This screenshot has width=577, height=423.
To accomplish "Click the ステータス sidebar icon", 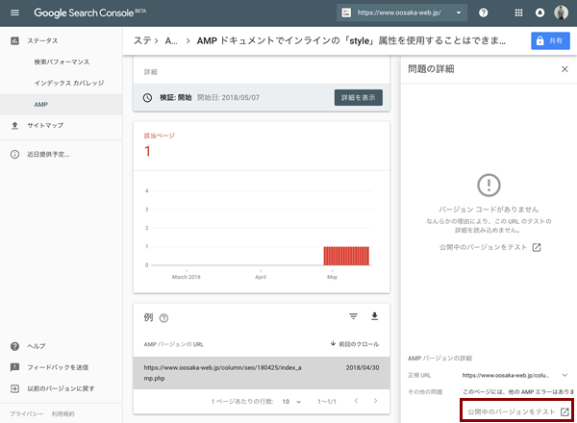I will 14,40.
